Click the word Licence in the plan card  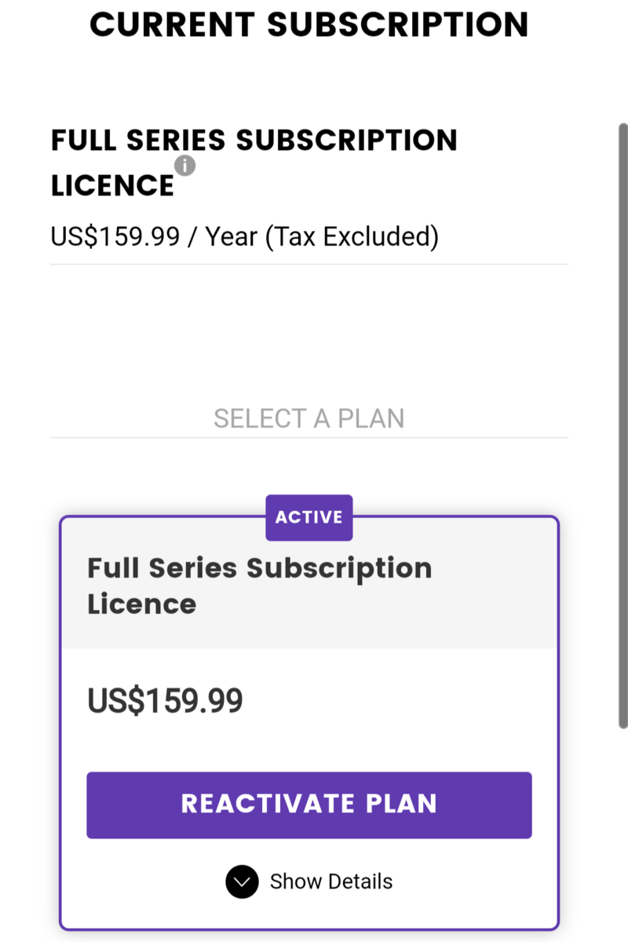click(x=141, y=604)
